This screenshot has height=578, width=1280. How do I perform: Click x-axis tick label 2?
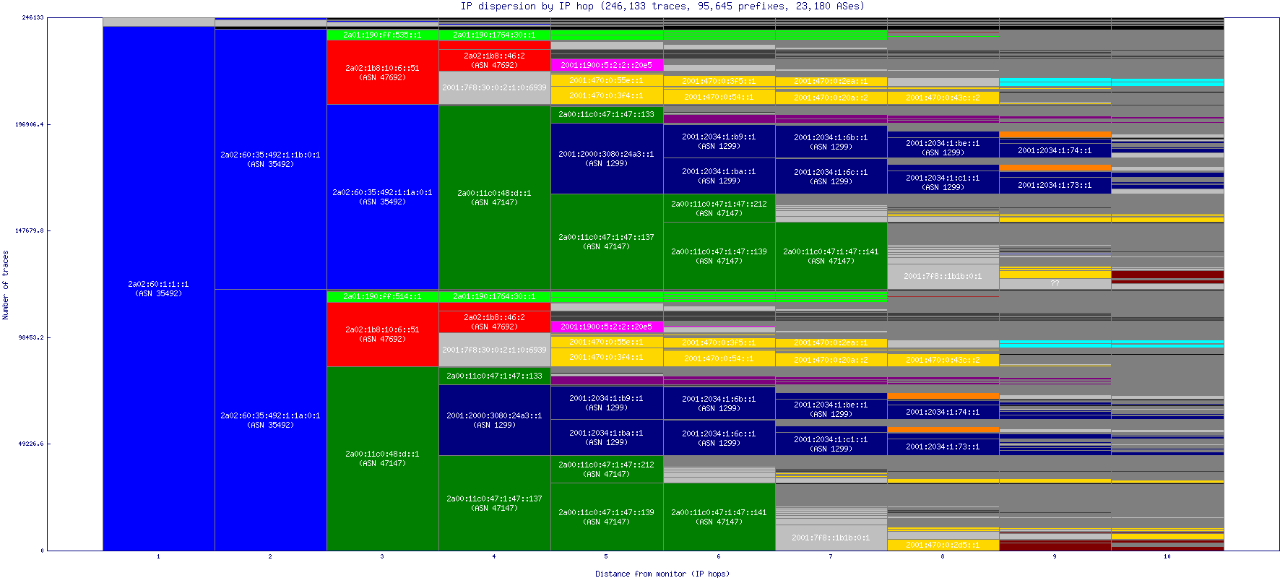[x=270, y=556]
